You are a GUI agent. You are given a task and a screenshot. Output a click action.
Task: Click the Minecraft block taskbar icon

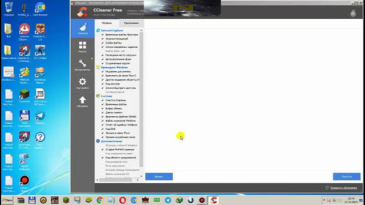tap(66, 200)
